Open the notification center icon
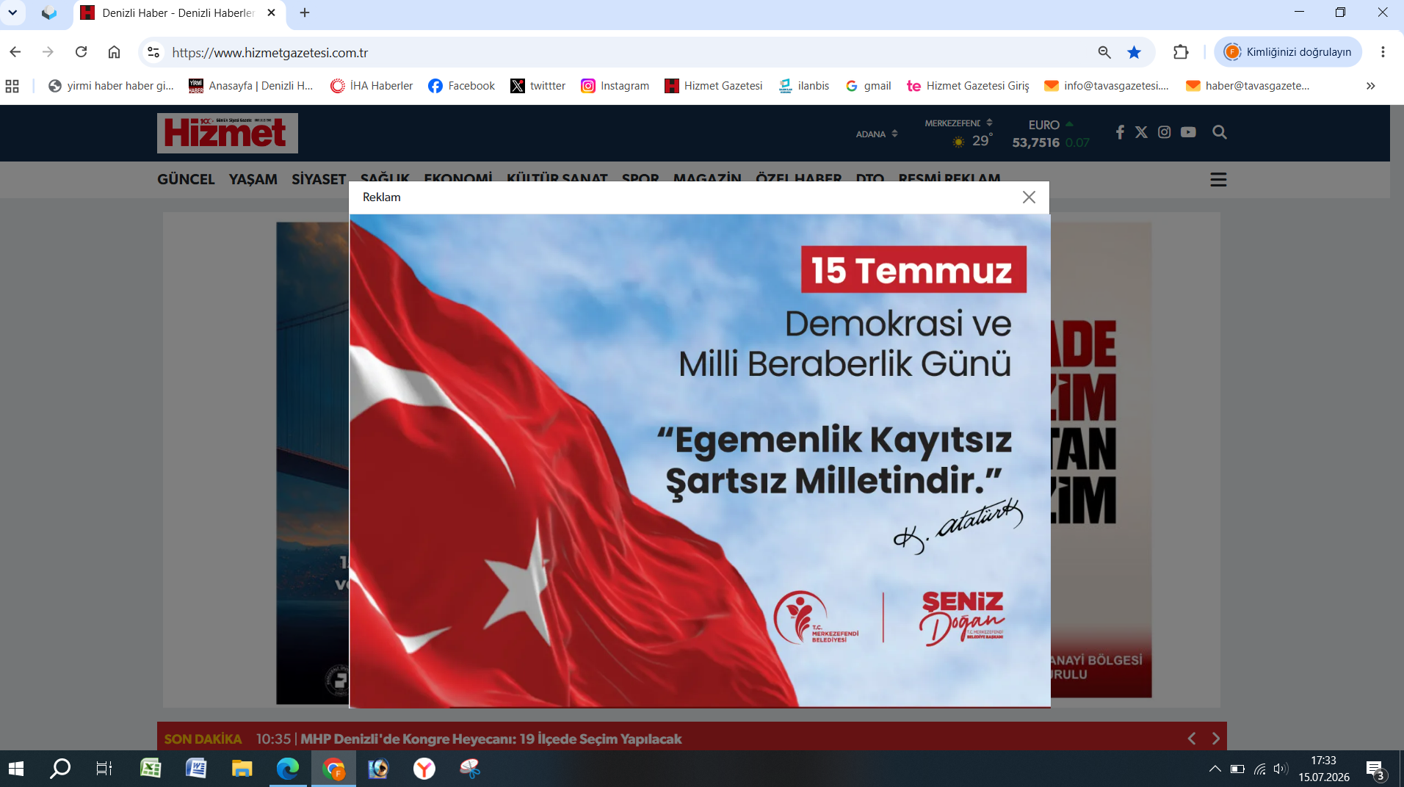The height and width of the screenshot is (787, 1404). pyautogui.click(x=1376, y=769)
